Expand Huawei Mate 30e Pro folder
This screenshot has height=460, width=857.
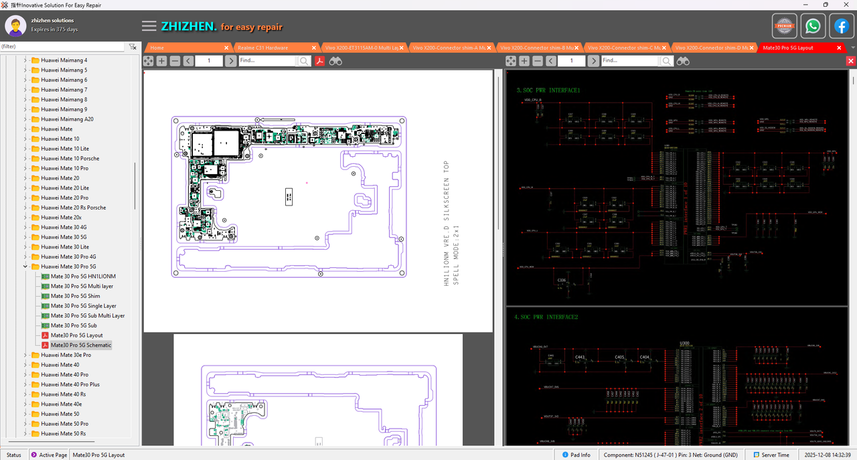tap(25, 355)
